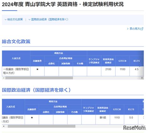Click 利用方法 header in first table

pyautogui.click(x=58, y=53)
